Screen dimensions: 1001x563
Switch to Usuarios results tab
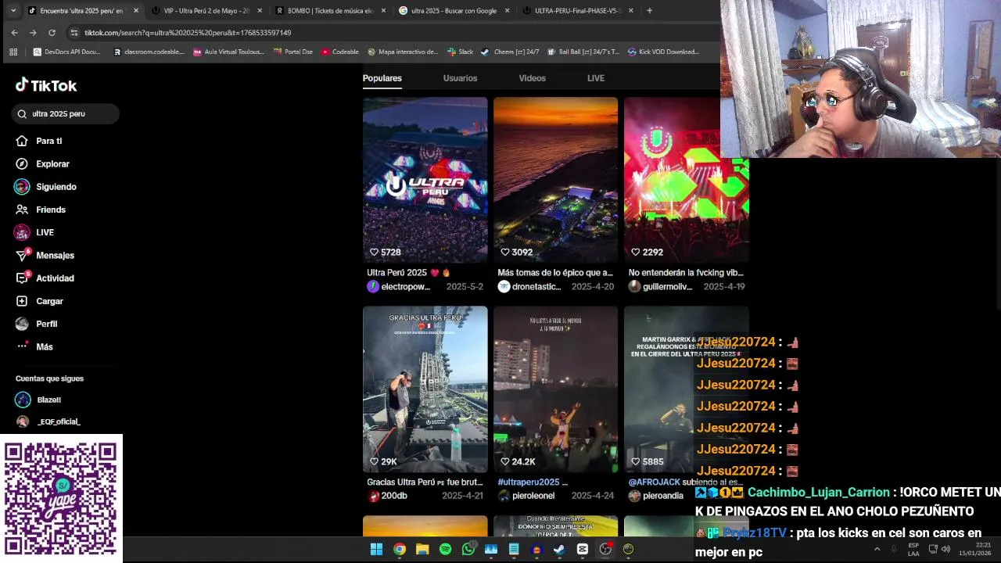tap(460, 78)
